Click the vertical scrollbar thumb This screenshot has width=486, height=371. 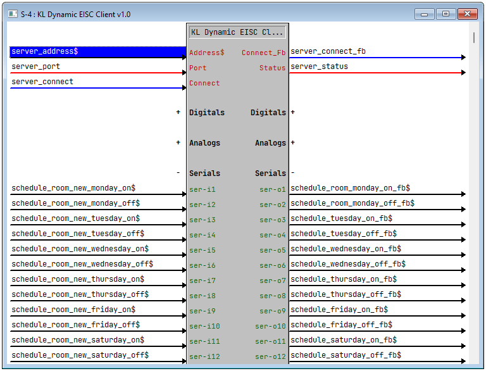[474, 38]
